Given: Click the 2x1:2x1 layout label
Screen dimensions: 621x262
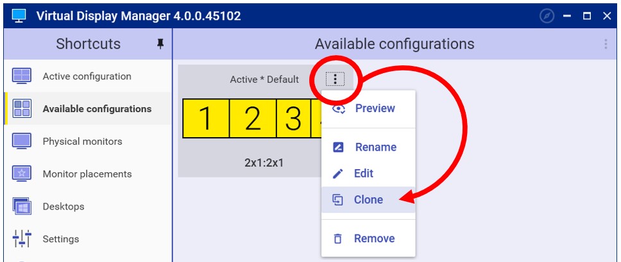Looking at the screenshot, I should coord(264,163).
